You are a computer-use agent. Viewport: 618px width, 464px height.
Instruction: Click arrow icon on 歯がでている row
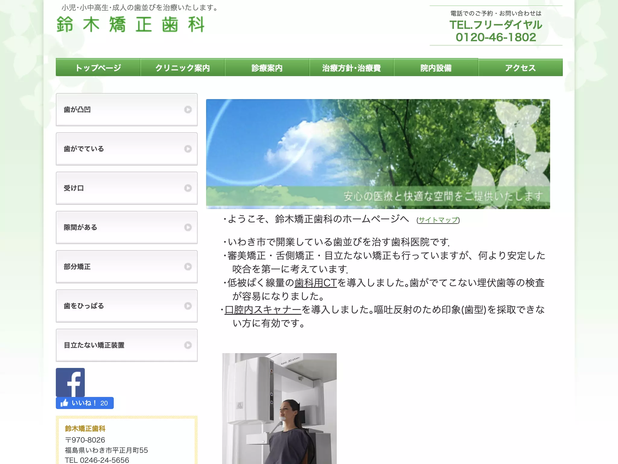(x=188, y=149)
